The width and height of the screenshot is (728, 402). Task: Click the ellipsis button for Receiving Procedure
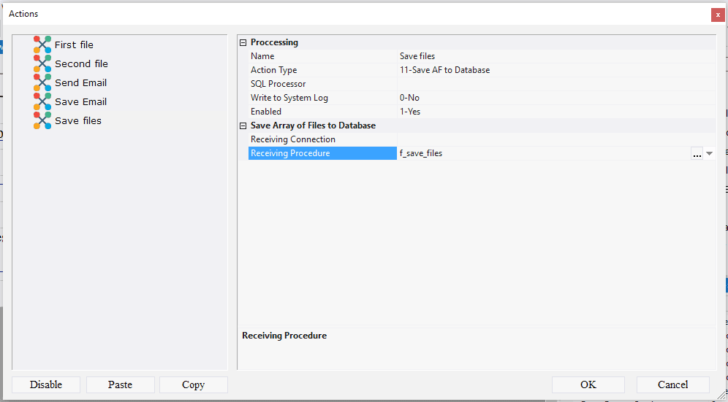click(697, 153)
